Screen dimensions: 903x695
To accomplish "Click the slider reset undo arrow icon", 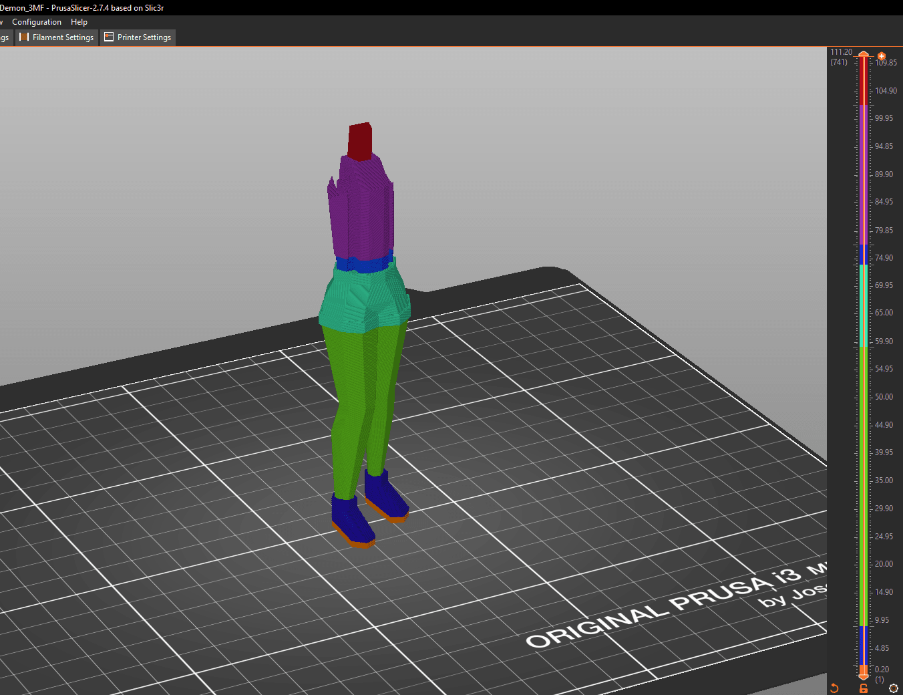I will [x=834, y=688].
